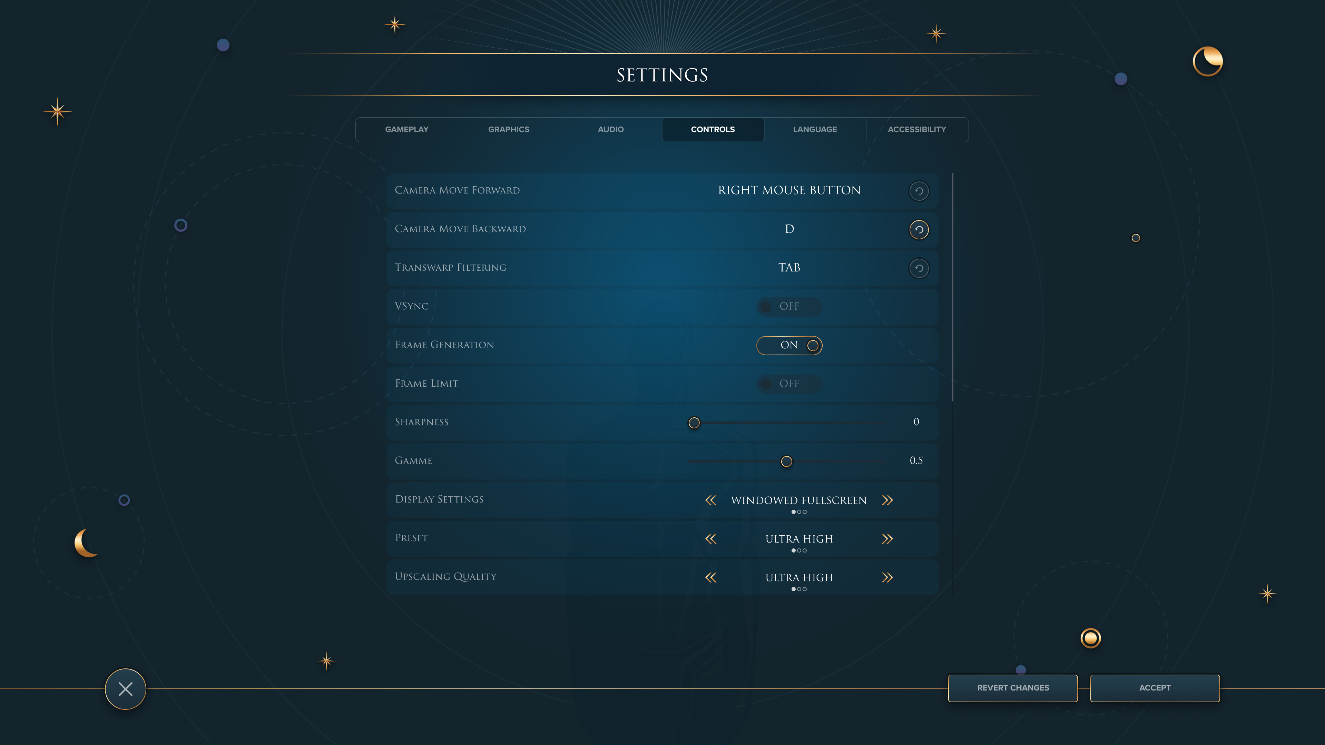Image resolution: width=1325 pixels, height=745 pixels.
Task: Go to Language tab
Action: [815, 130]
